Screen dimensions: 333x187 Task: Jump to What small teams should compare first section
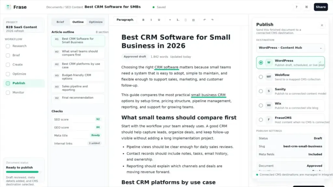tap(78, 53)
